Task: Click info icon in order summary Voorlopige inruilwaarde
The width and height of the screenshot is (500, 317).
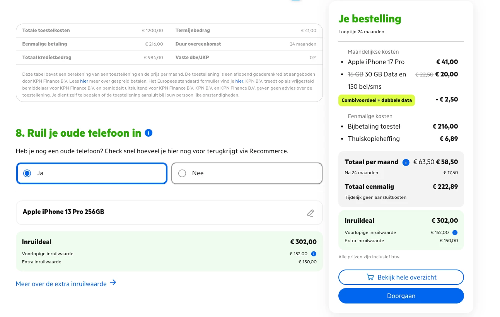Action: coord(455,232)
